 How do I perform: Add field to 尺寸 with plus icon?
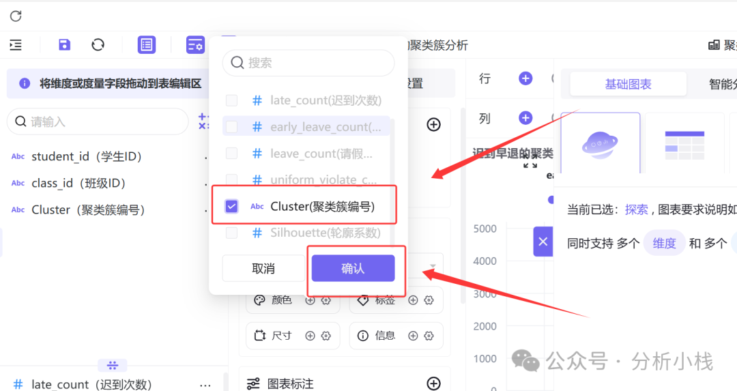310,336
